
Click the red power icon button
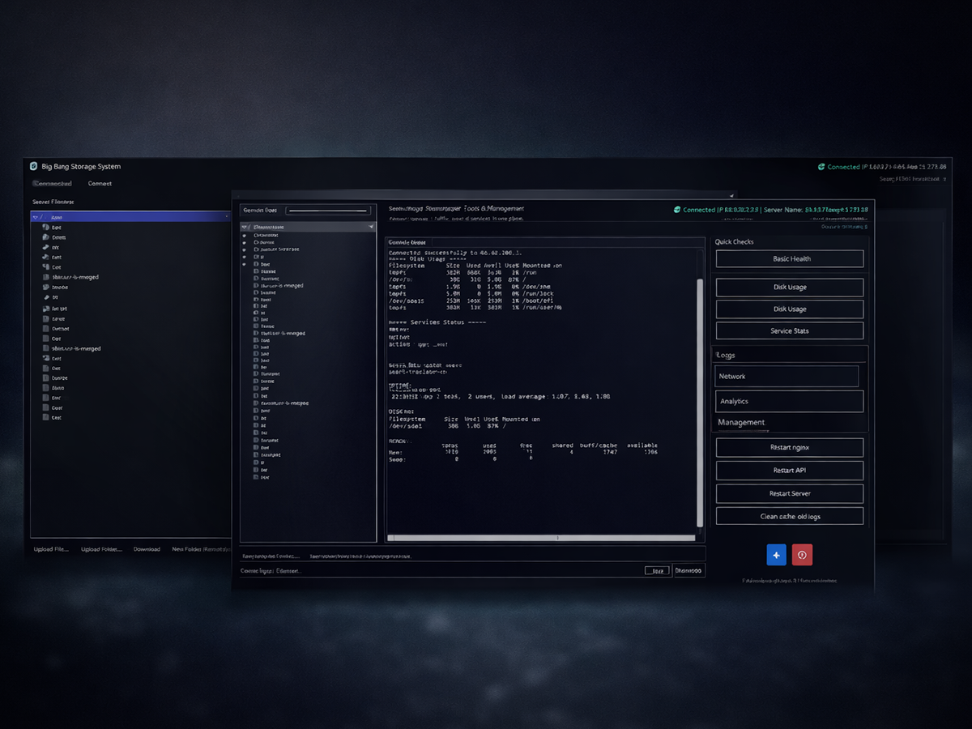pyautogui.click(x=802, y=555)
